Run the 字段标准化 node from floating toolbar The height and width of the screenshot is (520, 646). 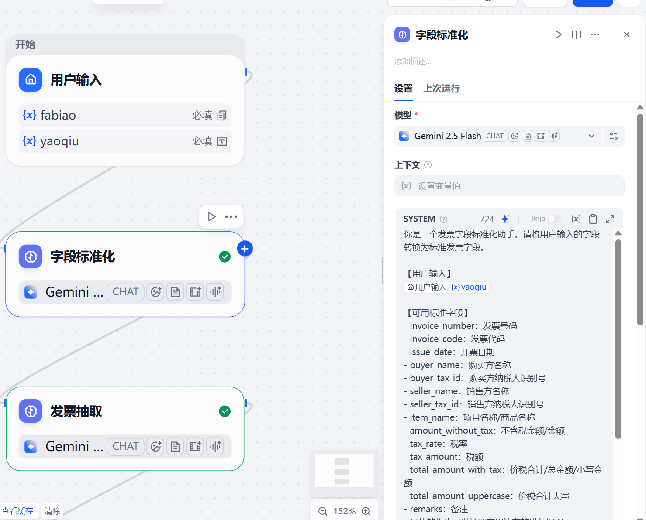212,217
